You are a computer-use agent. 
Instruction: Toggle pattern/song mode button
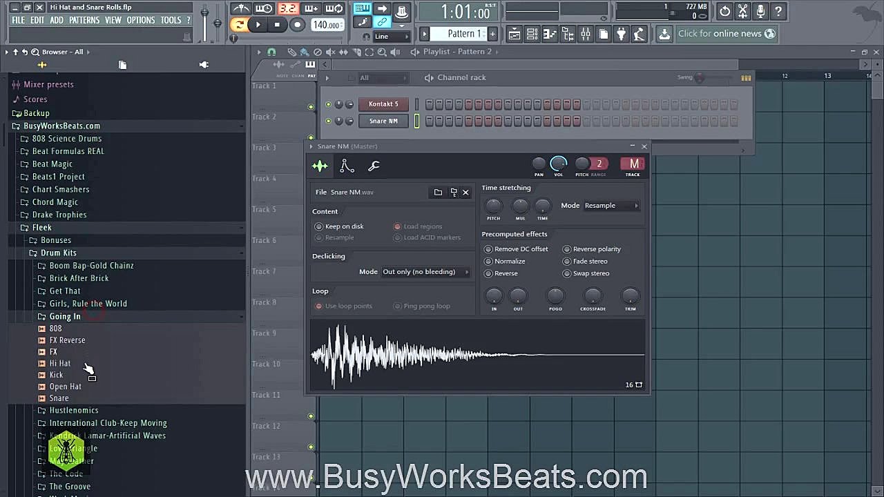click(239, 25)
